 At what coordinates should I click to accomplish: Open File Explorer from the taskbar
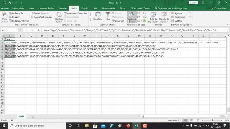[87, 126]
